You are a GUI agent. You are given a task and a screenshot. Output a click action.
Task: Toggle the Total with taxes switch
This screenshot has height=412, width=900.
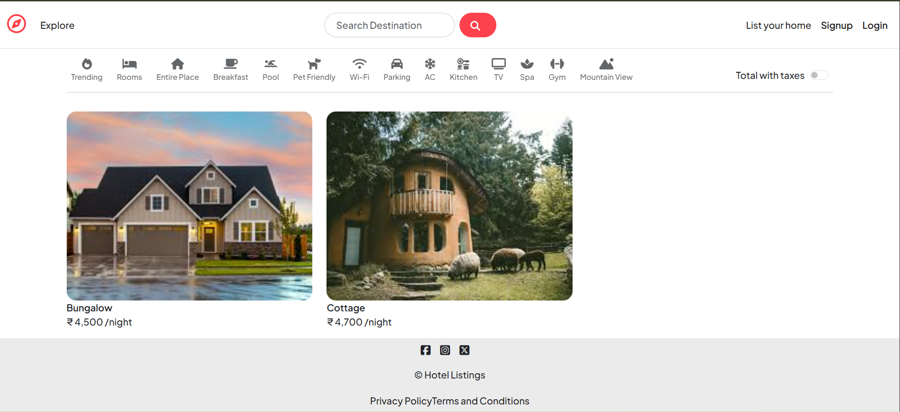click(819, 75)
